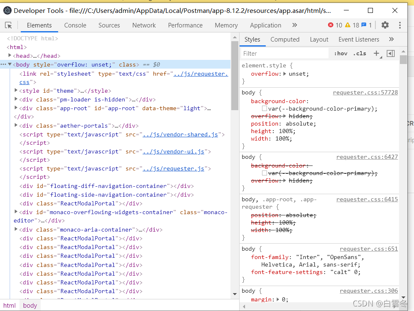Open ../js/requester.js script link
The width and height of the screenshot is (414, 311).
173,168
